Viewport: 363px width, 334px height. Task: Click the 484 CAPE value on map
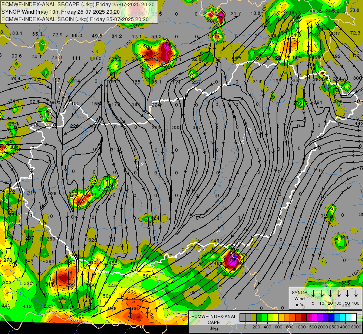(x=155, y=218)
